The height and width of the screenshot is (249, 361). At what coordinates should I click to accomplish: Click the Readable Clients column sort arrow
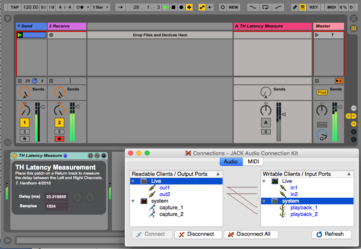coord(218,174)
